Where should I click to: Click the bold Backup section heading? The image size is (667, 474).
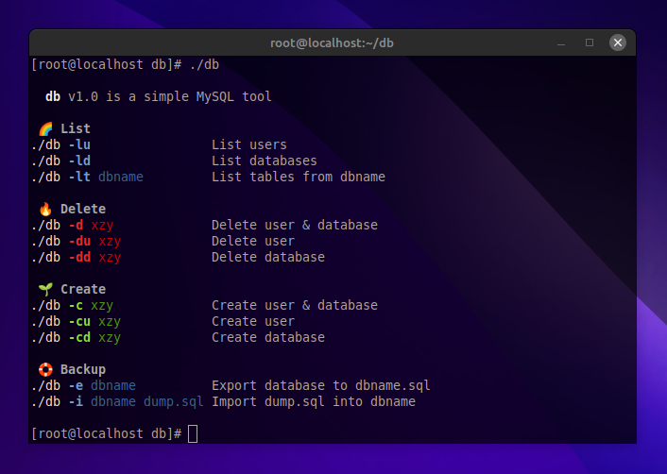coord(83,369)
